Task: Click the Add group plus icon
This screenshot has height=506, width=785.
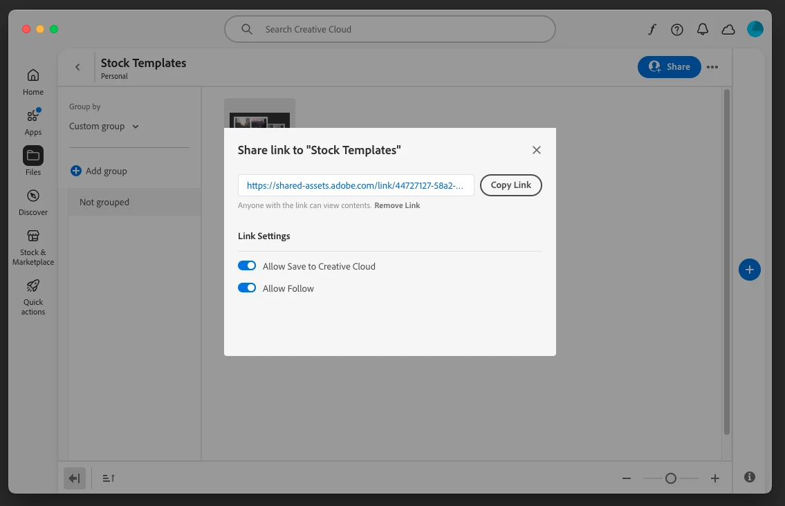Action: pyautogui.click(x=75, y=171)
